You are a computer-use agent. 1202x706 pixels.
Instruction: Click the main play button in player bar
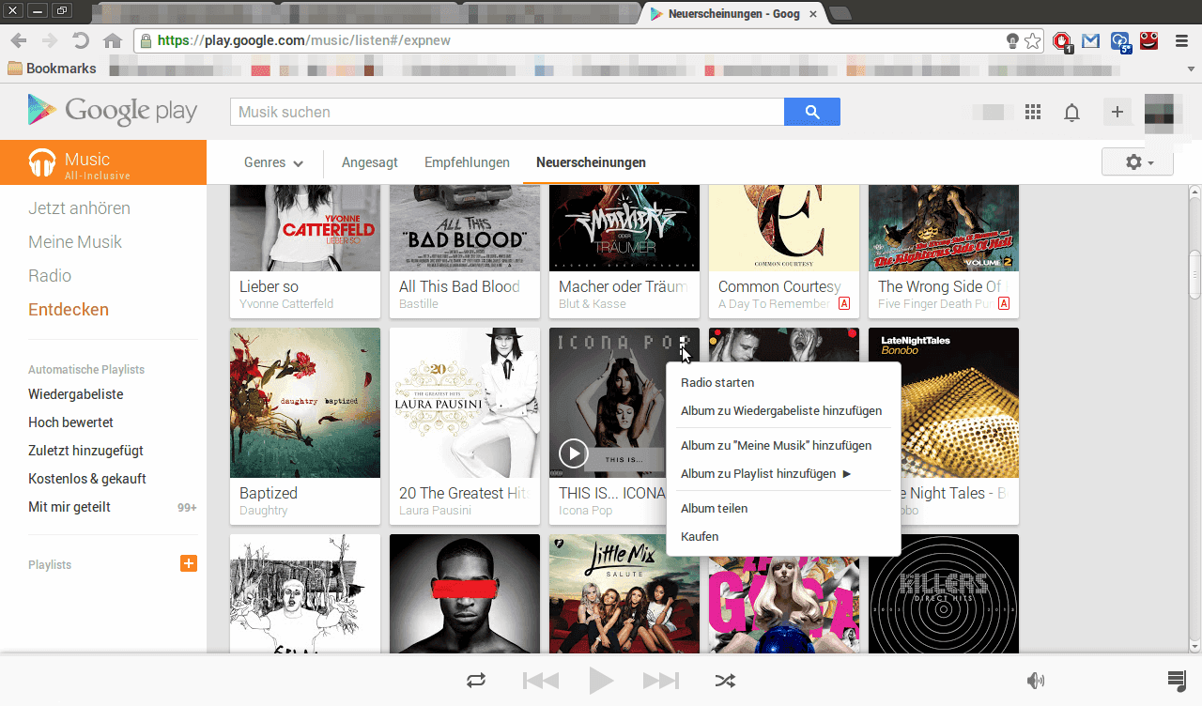point(601,680)
